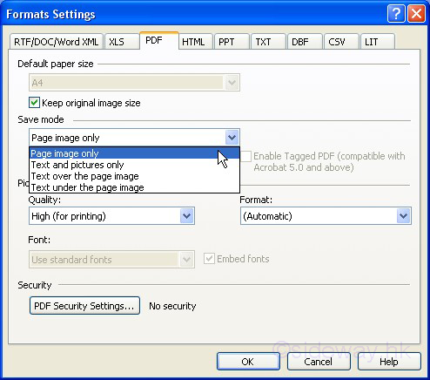This screenshot has height=380, width=430.
Task: Open the XLS tab
Action: tap(117, 42)
